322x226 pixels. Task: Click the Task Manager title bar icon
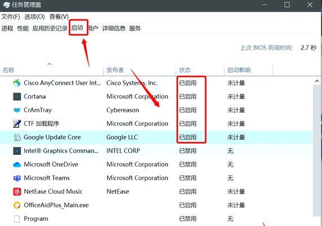pos(6,5)
